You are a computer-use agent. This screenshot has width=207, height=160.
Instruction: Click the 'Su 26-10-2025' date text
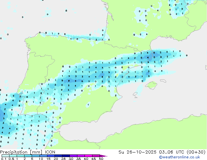(x=137, y=152)
